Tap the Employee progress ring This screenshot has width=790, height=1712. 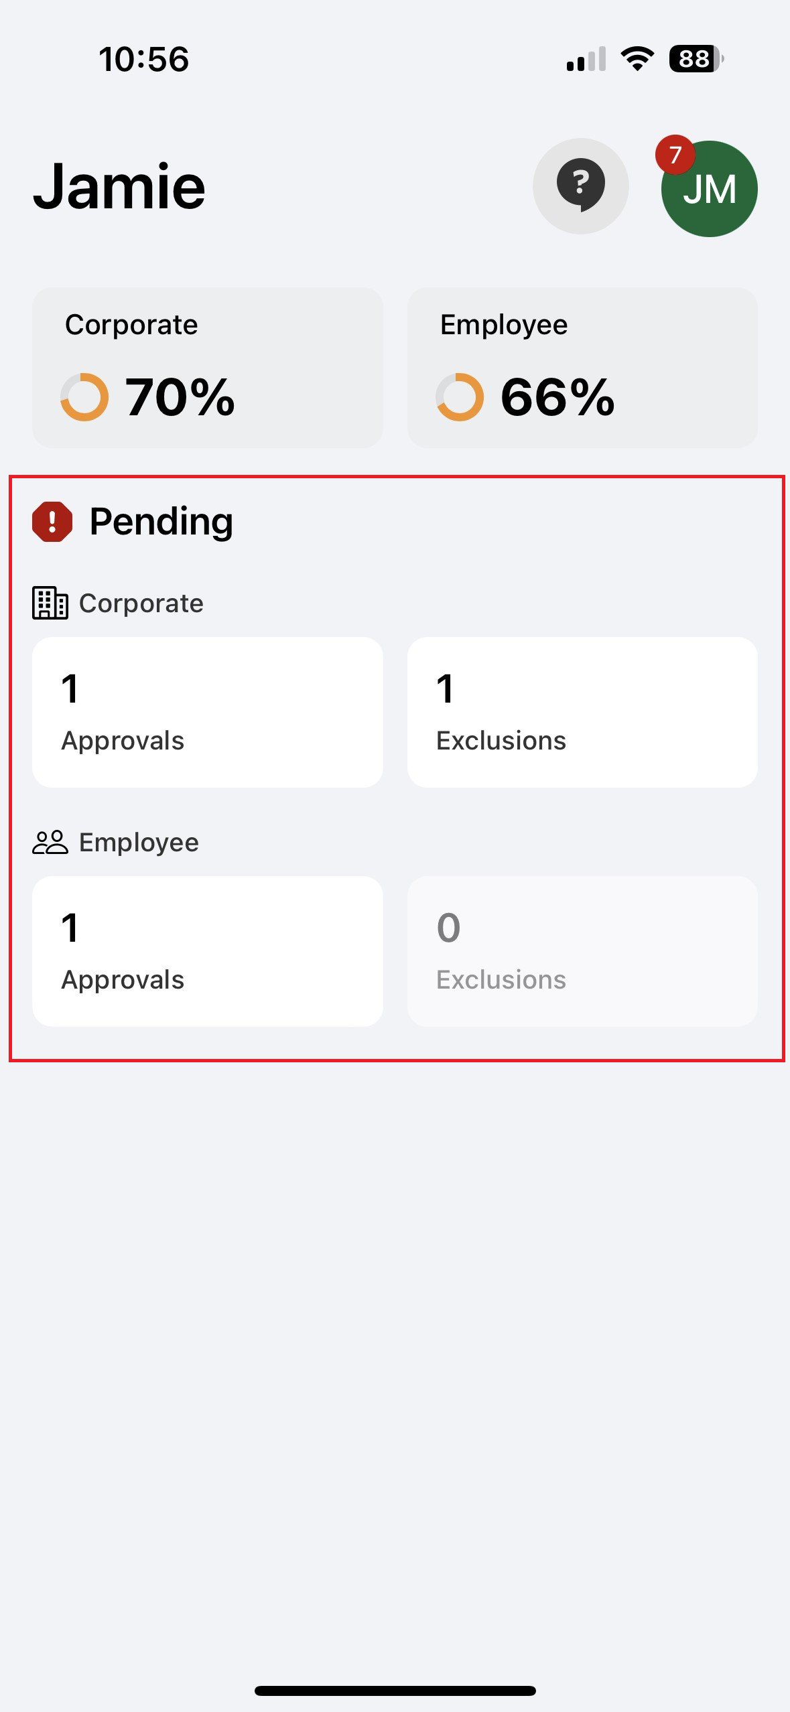(x=460, y=397)
